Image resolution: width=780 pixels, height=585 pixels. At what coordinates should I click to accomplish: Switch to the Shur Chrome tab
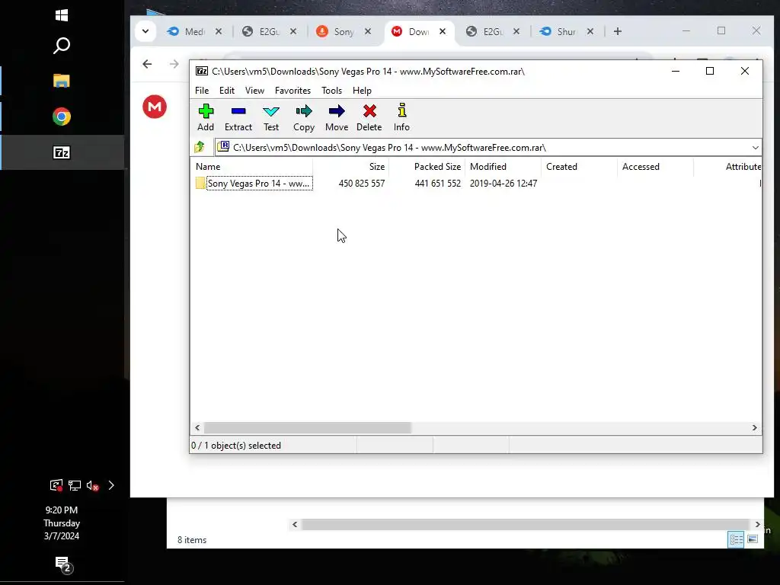pos(566,32)
